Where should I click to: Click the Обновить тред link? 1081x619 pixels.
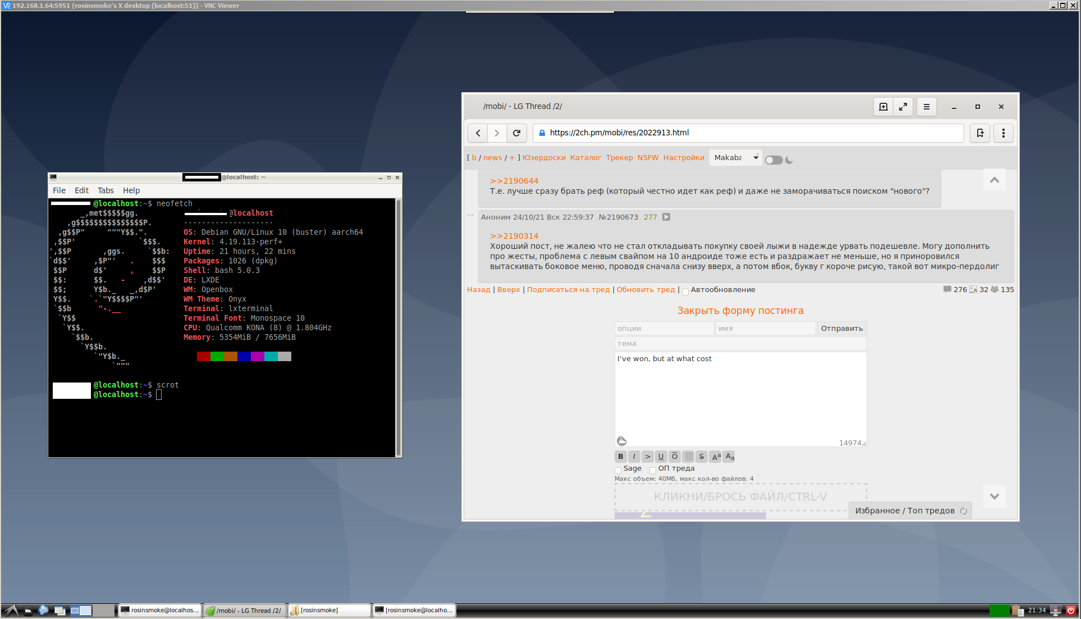pyautogui.click(x=645, y=290)
